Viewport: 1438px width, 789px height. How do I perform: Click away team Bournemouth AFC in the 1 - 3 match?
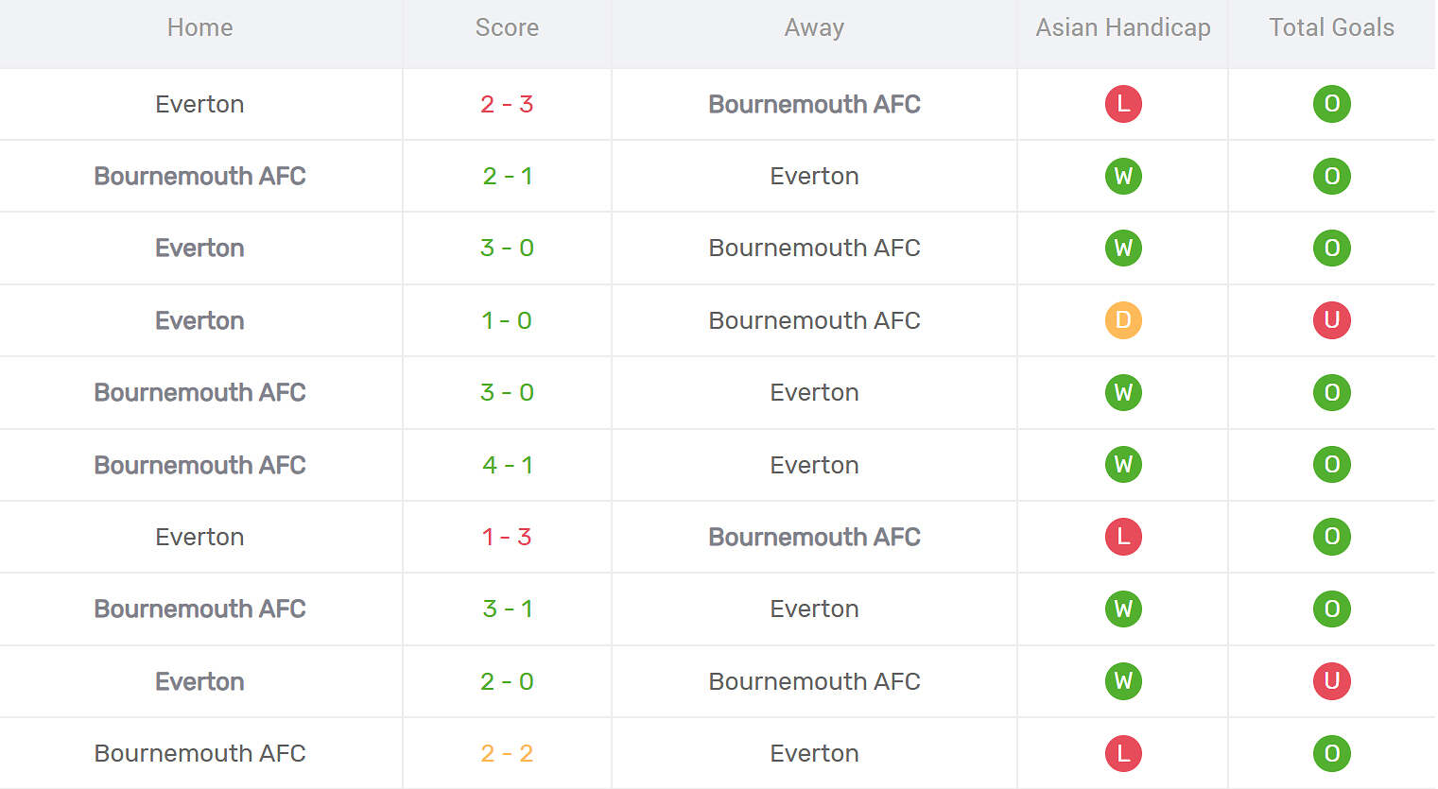[x=814, y=537]
